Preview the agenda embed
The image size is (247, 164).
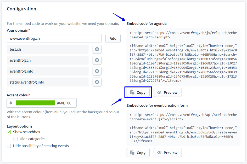(x=167, y=92)
